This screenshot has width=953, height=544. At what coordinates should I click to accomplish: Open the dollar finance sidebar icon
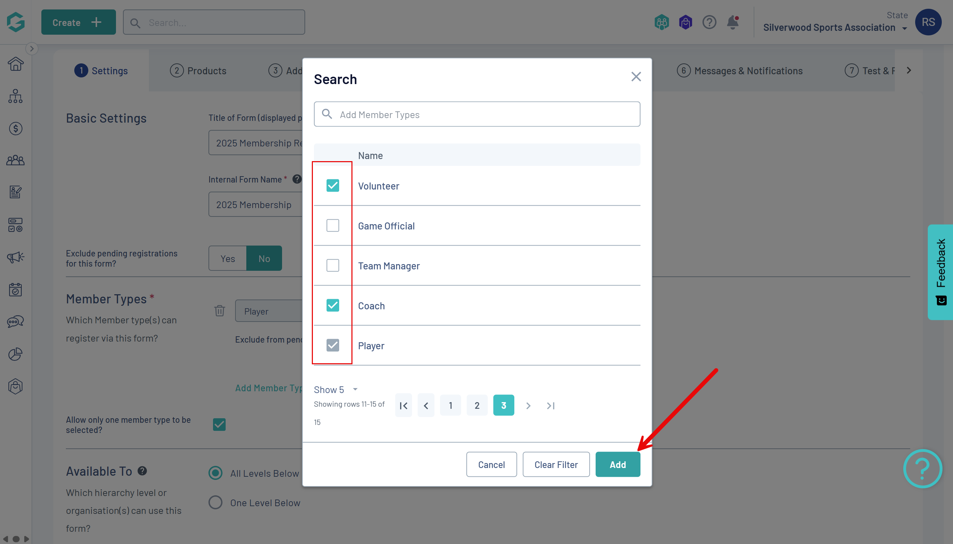click(x=15, y=129)
